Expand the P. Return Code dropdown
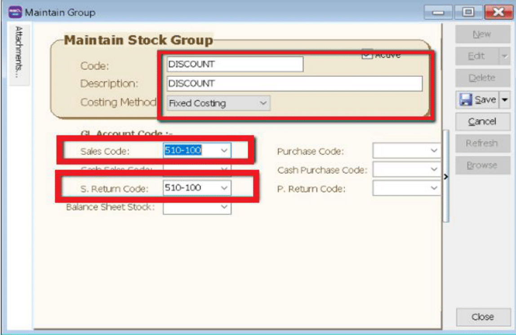Screen dimensions: 516x335 pos(434,188)
